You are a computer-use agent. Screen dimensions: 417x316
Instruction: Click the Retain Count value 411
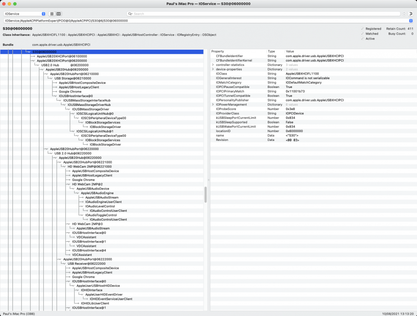410,29
